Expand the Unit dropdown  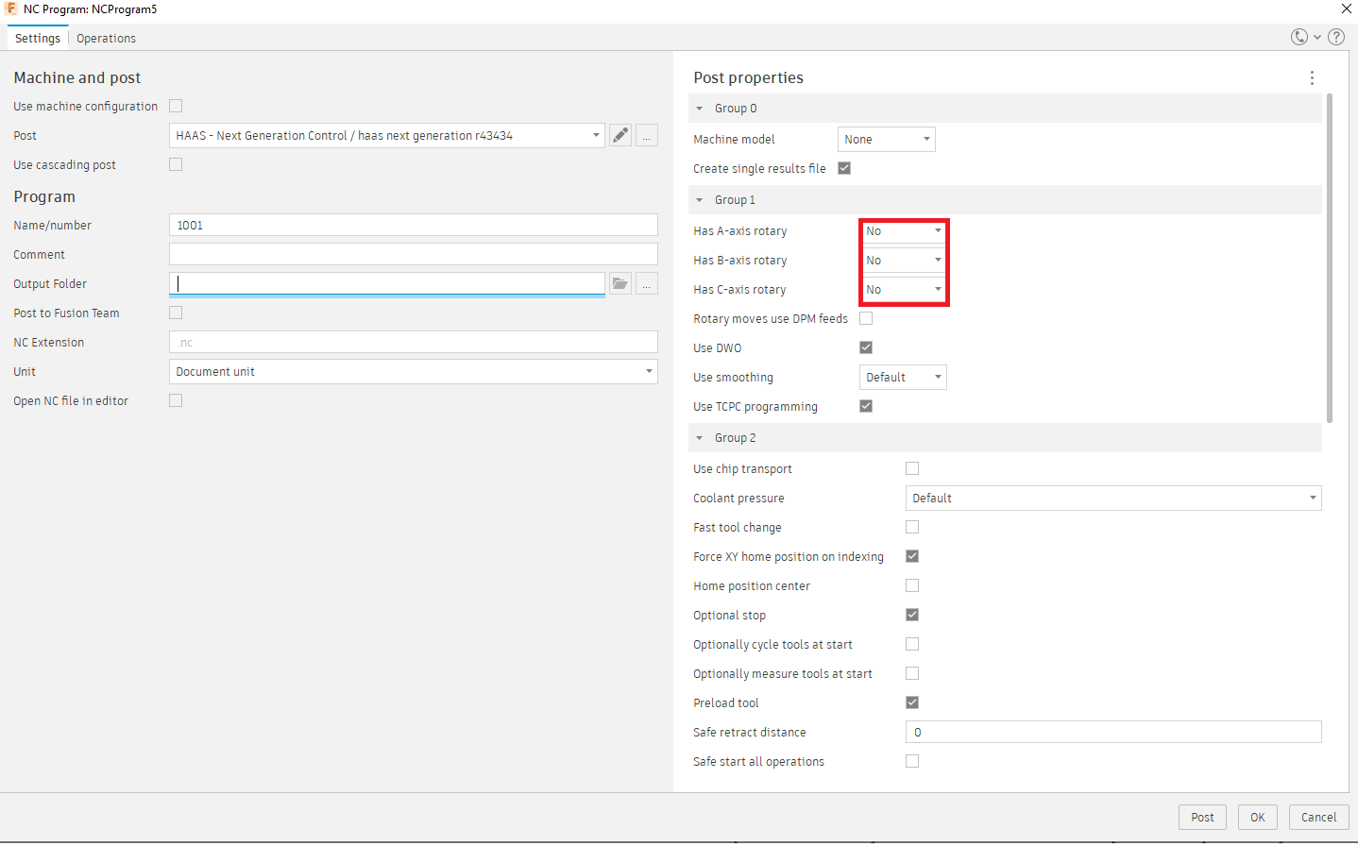[x=414, y=372]
